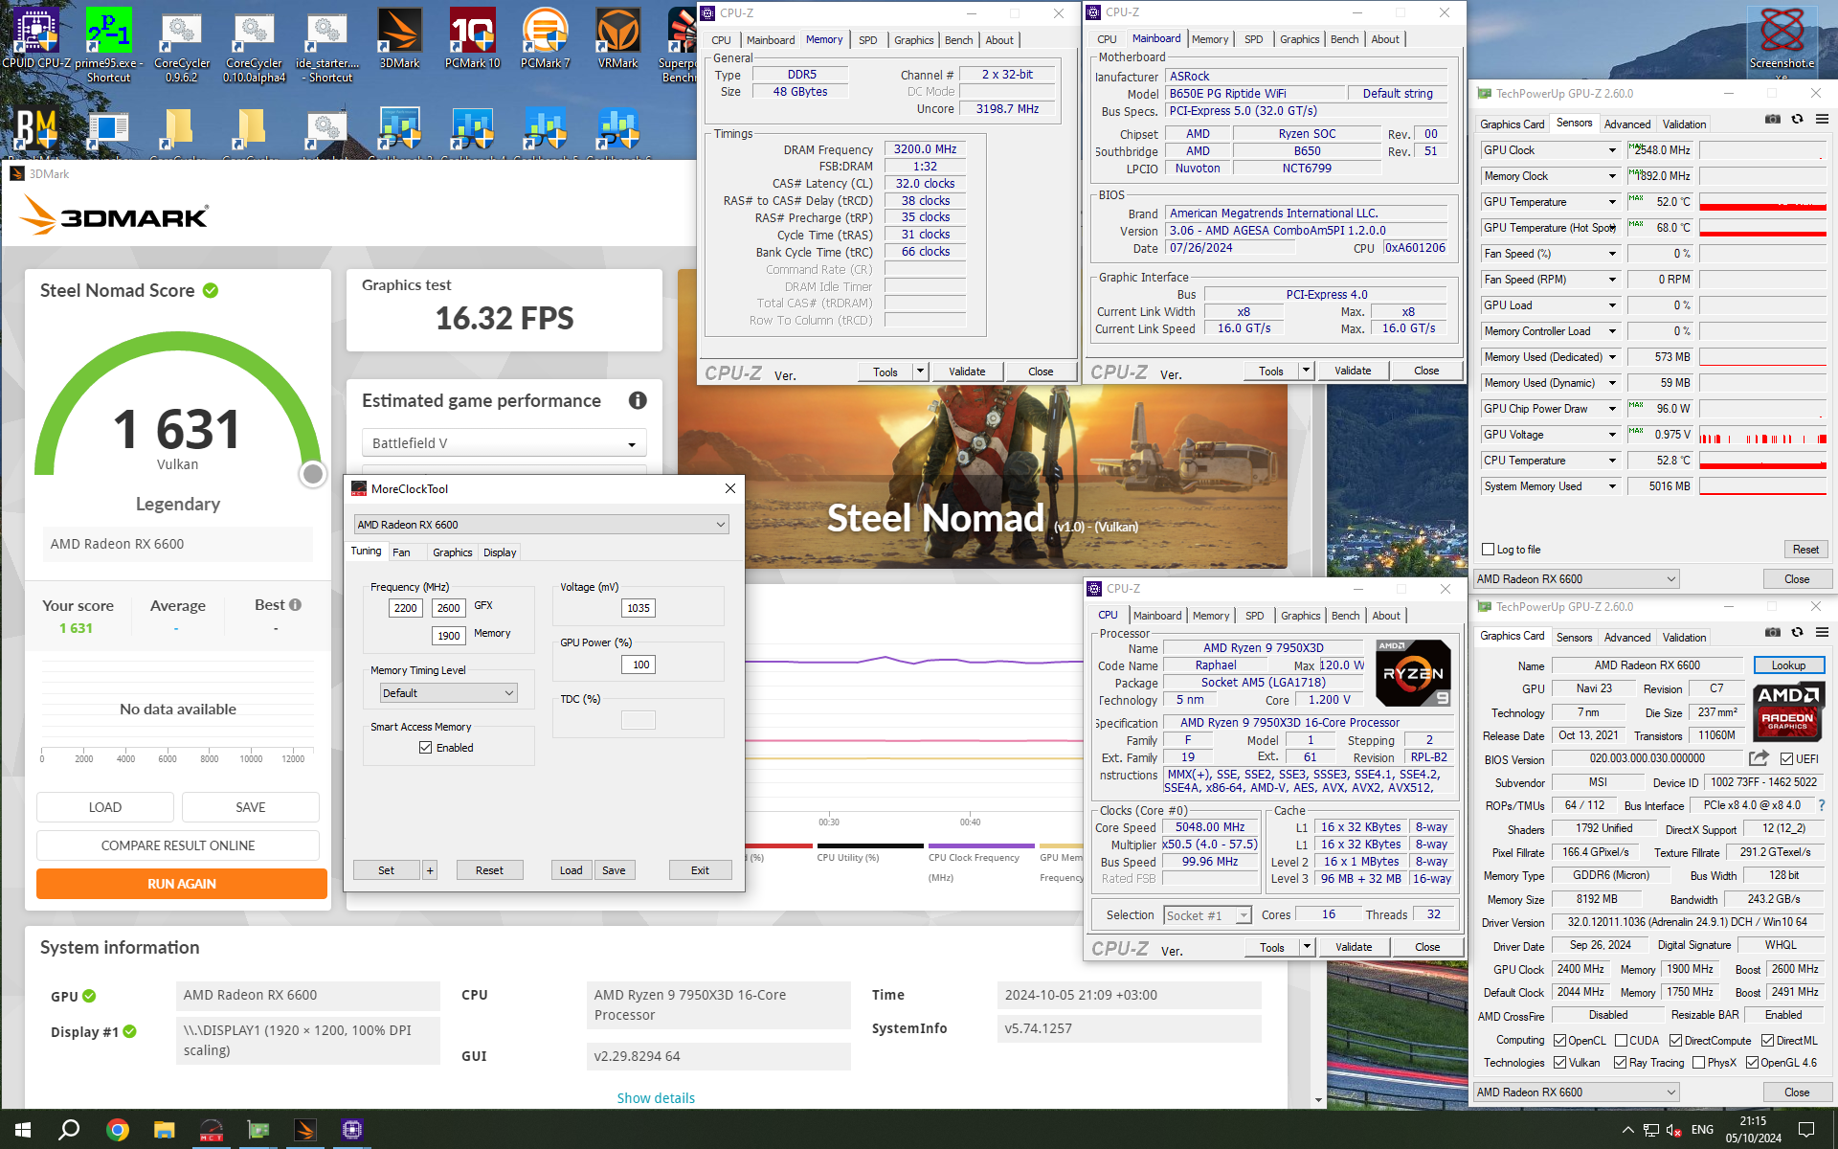The width and height of the screenshot is (1838, 1149).
Task: Click the Set button in MoreClockTool
Action: (386, 870)
